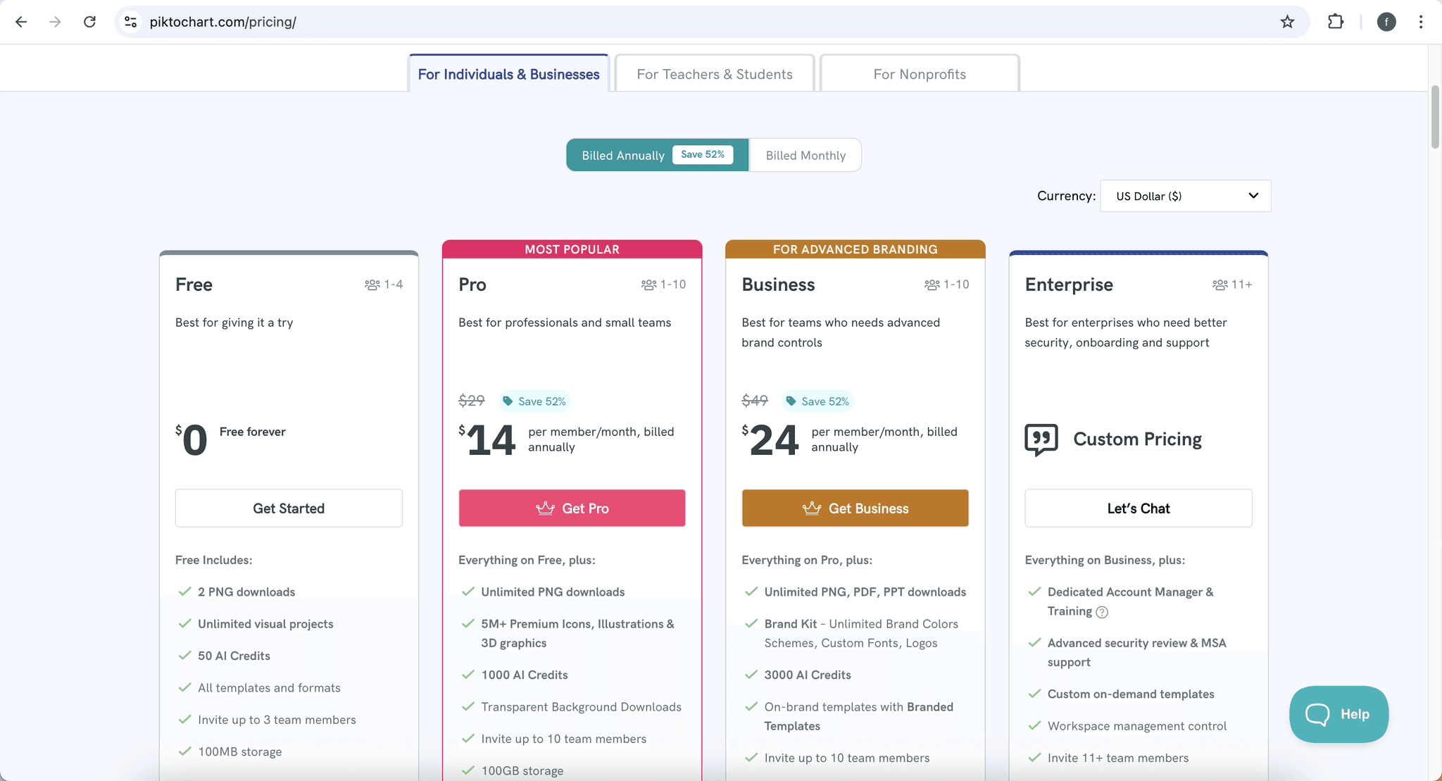
Task: Switch billing to Billed Monthly
Action: (x=805, y=155)
